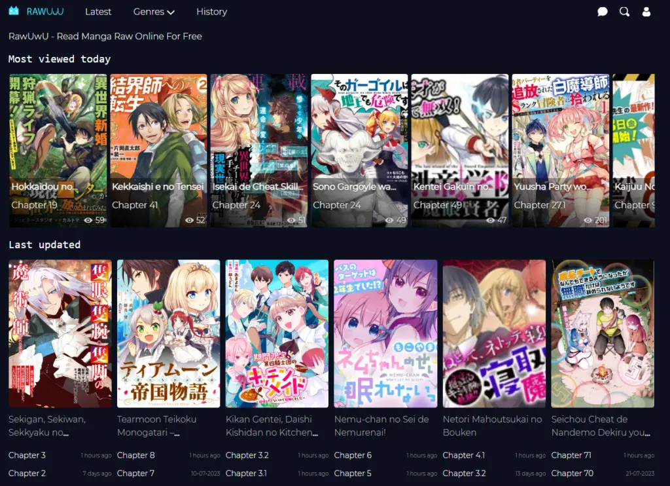Screen dimensions: 670x486
Task: Open the chat bubble icon in header
Action: 603,12
